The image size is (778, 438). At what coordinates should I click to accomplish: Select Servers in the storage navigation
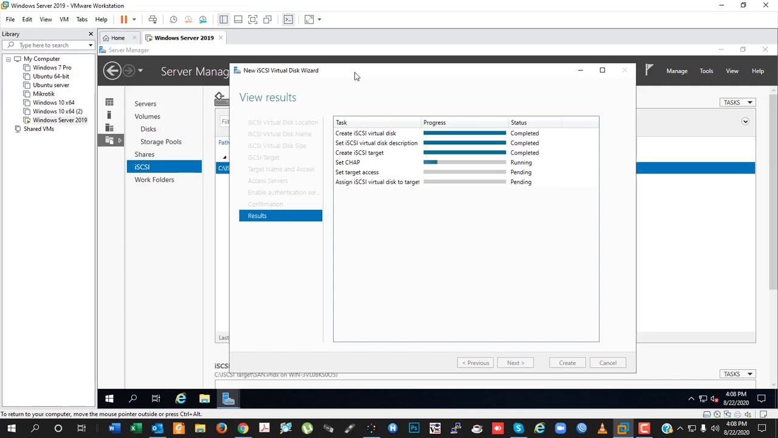145,104
